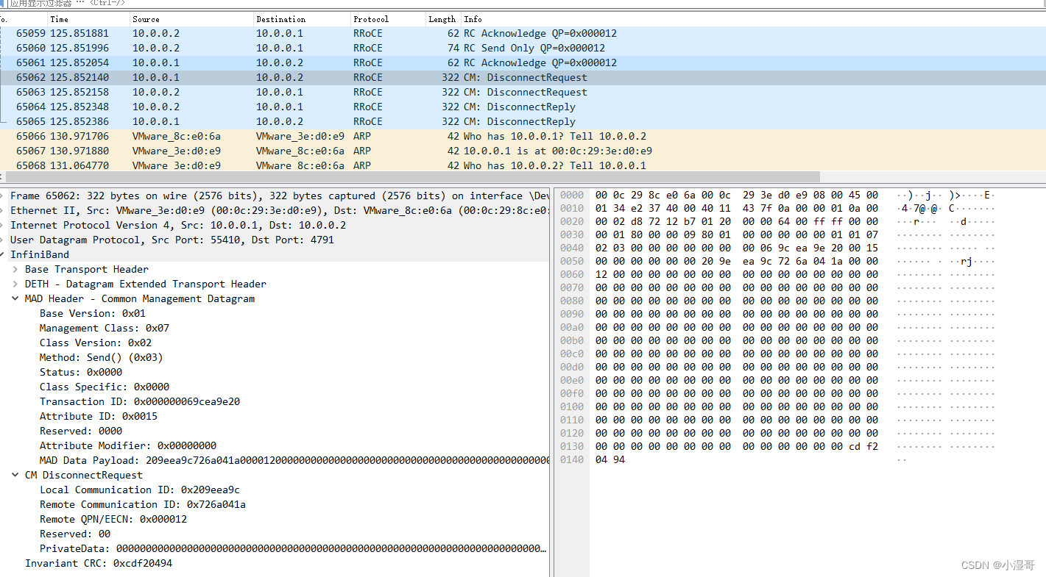Select the MAD Data Payload field
Viewport: 1046px width, 577px height.
pos(294,460)
